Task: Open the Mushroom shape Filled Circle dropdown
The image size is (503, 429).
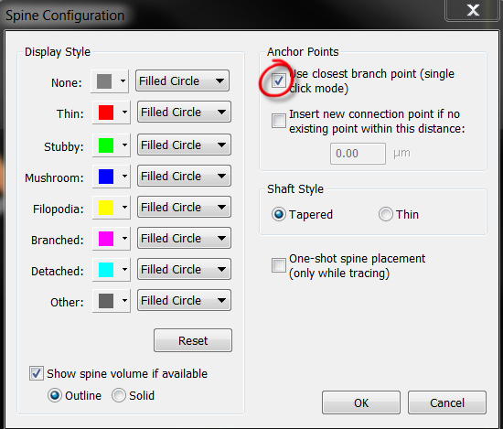Action: [184, 176]
